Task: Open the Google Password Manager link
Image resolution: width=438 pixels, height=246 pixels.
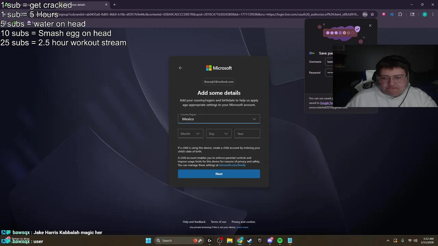Action: (326, 103)
